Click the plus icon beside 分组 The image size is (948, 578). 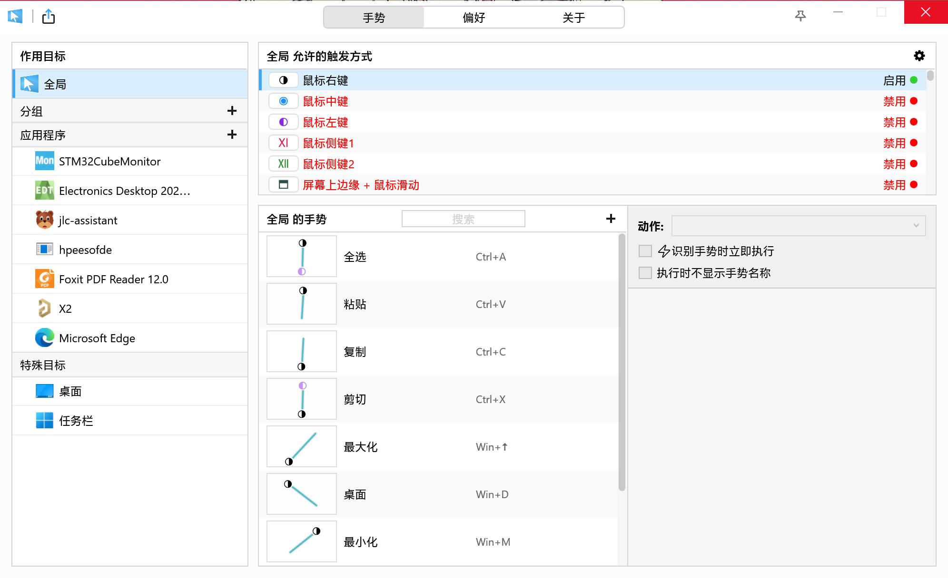tap(232, 111)
